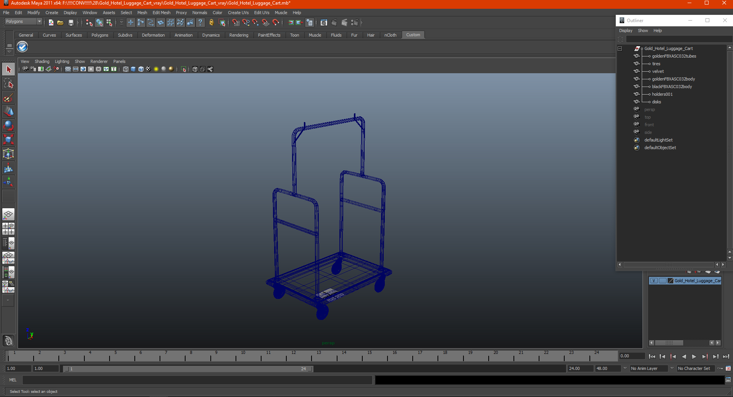Viewport: 733px width, 397px height.
Task: Toggle Make Live magnet icon
Action: (x=276, y=23)
